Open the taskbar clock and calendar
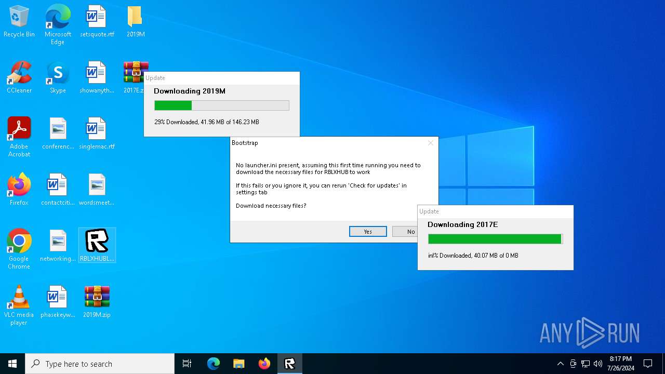665x374 pixels. (x=620, y=364)
